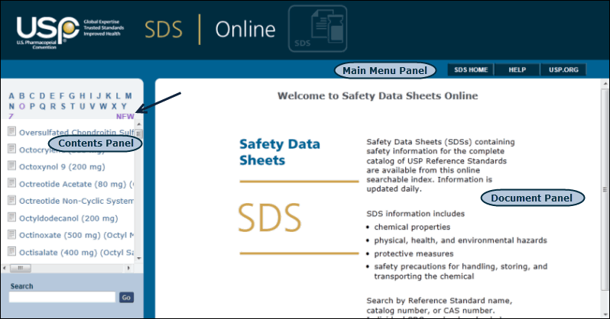Click the document icon beside Oversulfated Chondroitin
The height and width of the screenshot is (319, 610).
click(11, 131)
